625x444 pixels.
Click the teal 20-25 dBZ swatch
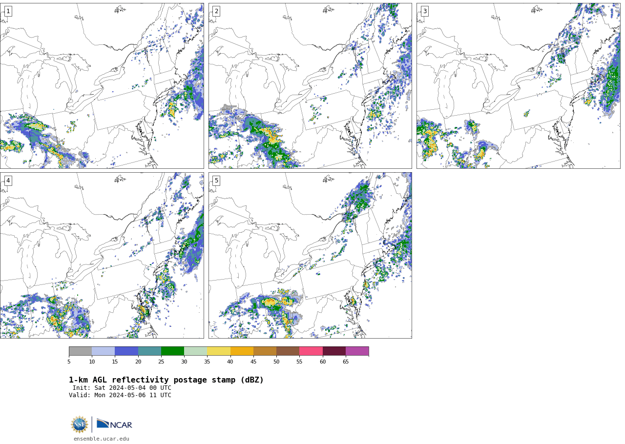point(149,351)
